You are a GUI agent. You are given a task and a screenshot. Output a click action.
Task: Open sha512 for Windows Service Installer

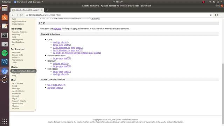(x=97, y=53)
